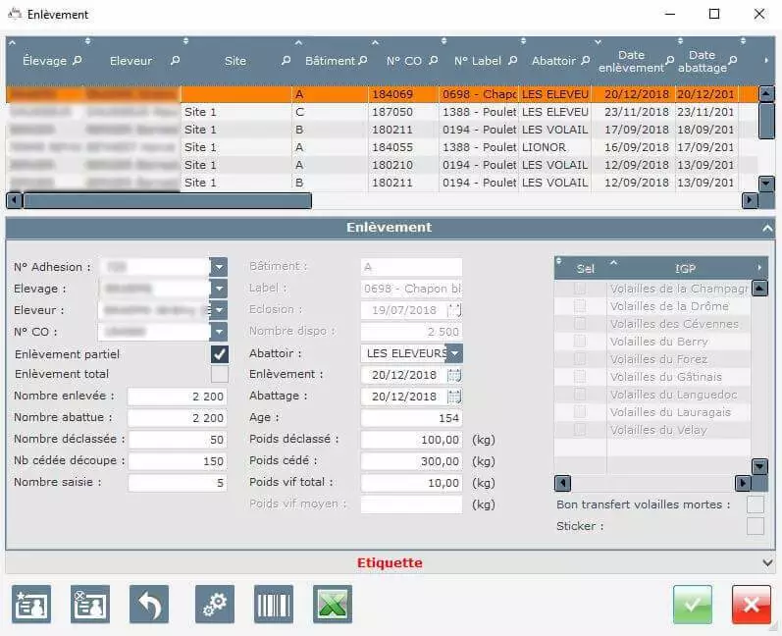Click search icon in Abattoir column header

(586, 60)
